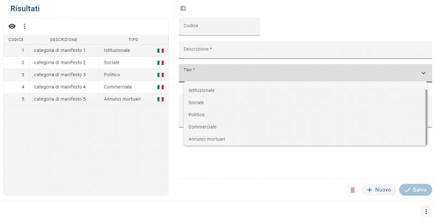Toggle the eye visibility icon in Risultati

pyautogui.click(x=12, y=26)
